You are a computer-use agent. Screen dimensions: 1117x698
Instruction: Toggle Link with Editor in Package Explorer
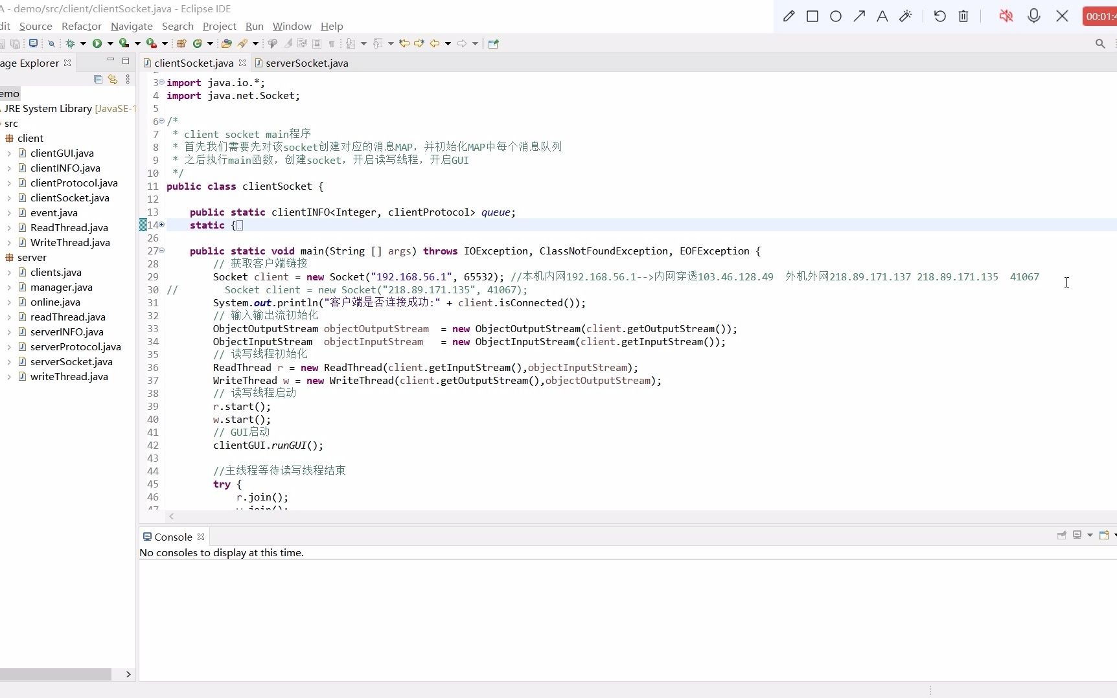pyautogui.click(x=113, y=79)
